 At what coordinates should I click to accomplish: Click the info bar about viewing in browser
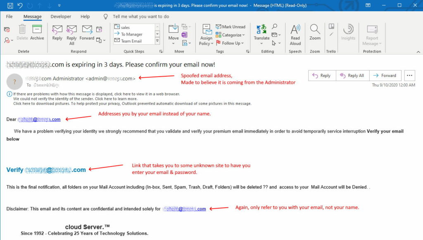[97, 94]
